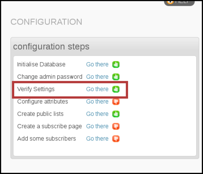This screenshot has width=203, height=174.
Task: Visit Go there link for Create public lists
Action: point(97,114)
